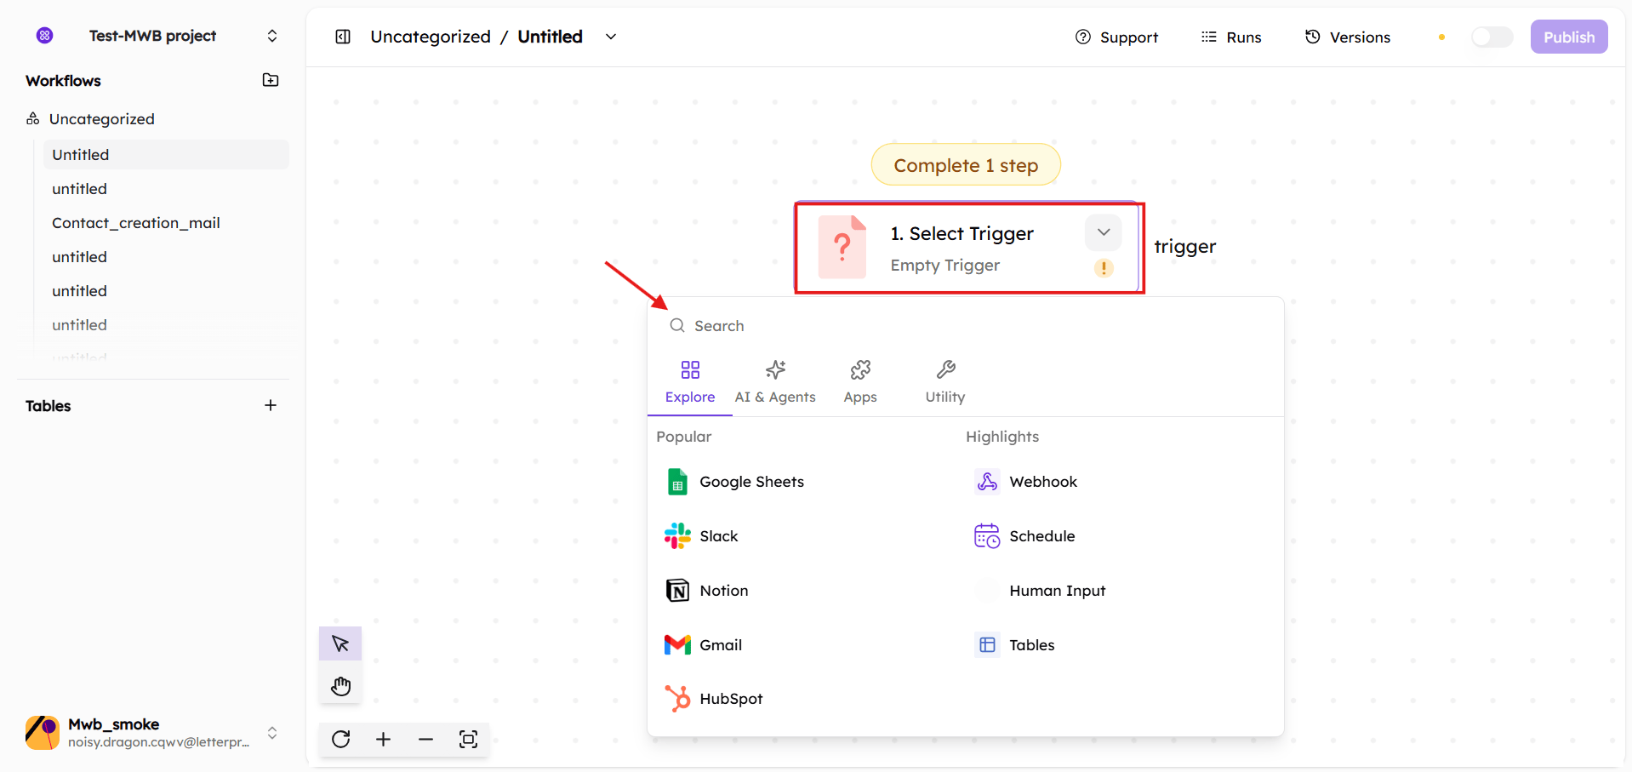The image size is (1632, 772).
Task: Click the fit to view icon
Action: [x=468, y=739]
